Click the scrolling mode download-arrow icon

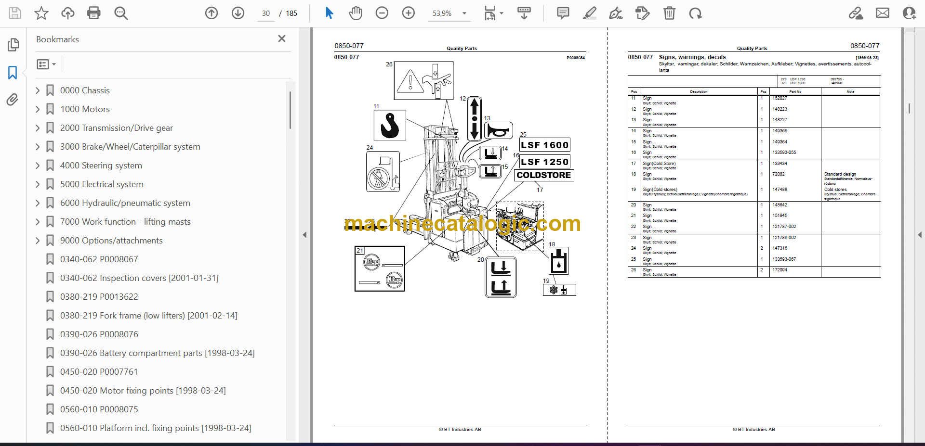tap(524, 13)
